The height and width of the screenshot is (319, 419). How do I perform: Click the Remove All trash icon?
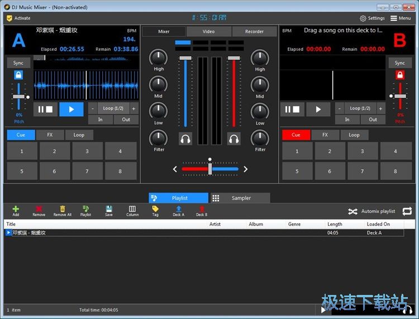(62, 210)
